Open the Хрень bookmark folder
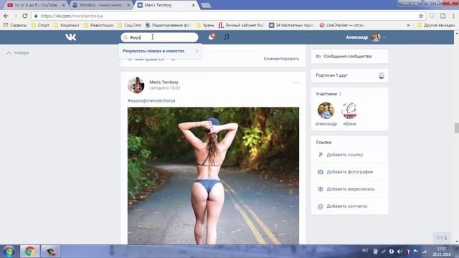 click(205, 25)
